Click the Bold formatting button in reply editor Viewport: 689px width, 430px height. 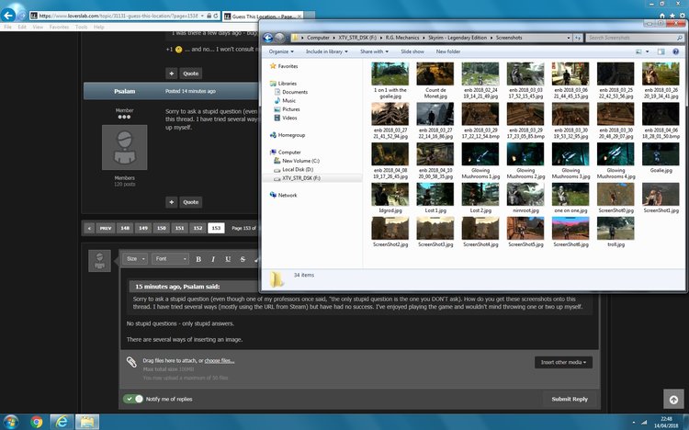point(198,259)
